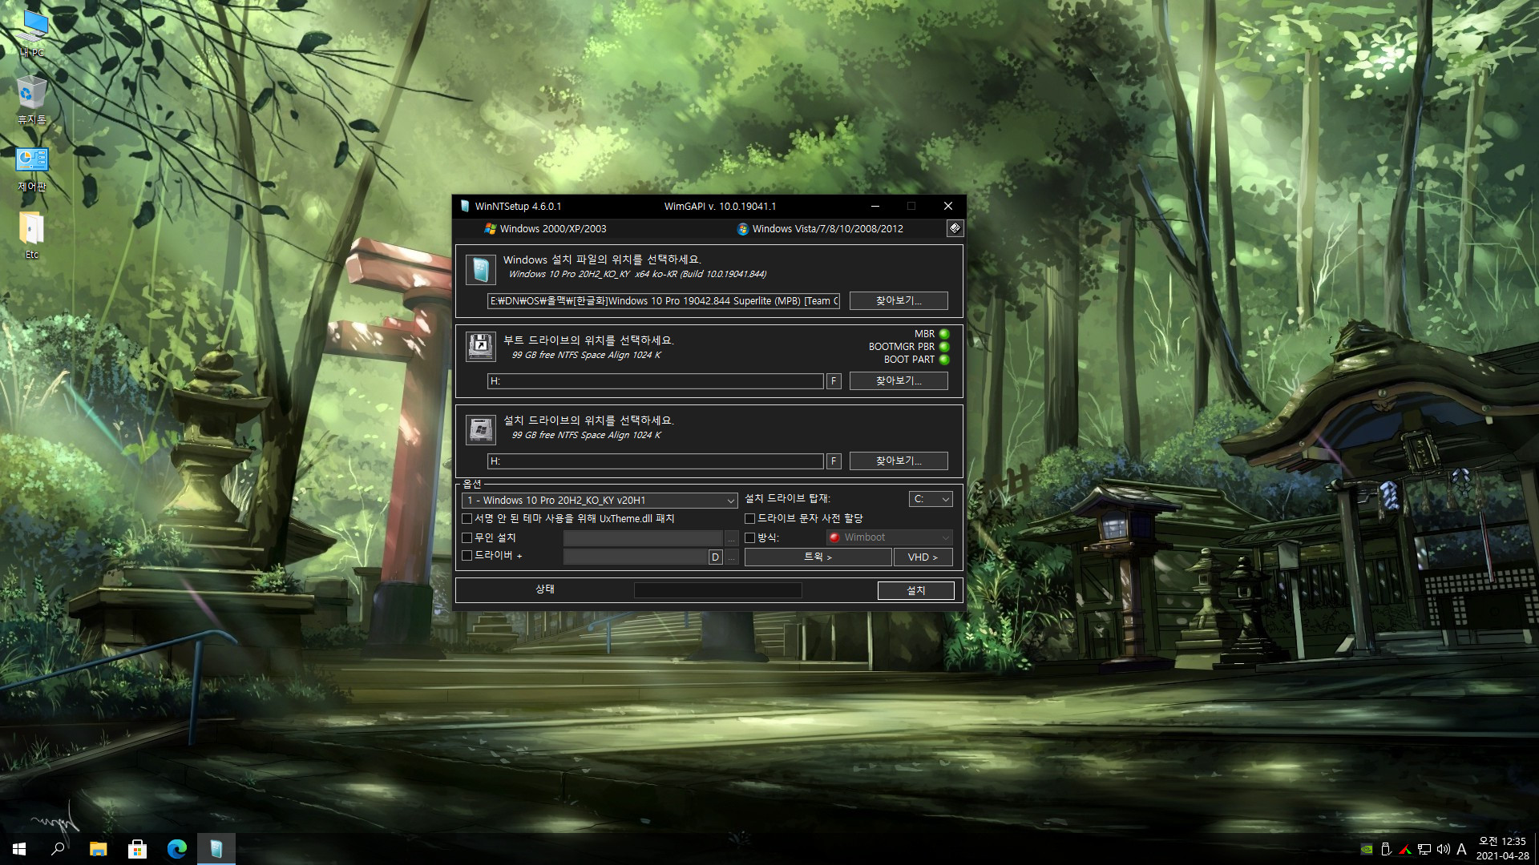This screenshot has height=865, width=1539.
Task: Enable the 무인 설치 unattended checkbox
Action: 467,538
